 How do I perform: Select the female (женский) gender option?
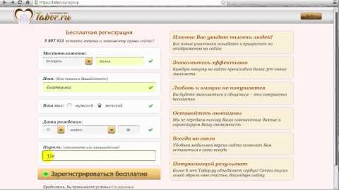100,106
